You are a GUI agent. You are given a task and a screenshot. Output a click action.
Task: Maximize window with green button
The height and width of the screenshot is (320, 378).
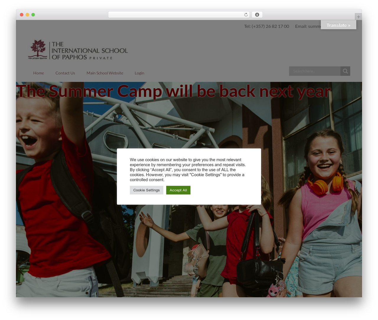(x=33, y=15)
